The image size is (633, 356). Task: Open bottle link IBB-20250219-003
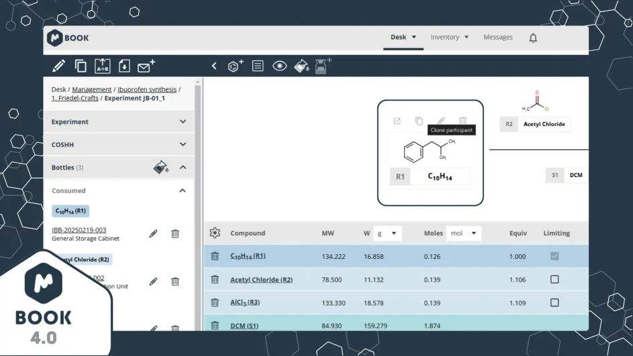pyautogui.click(x=79, y=230)
